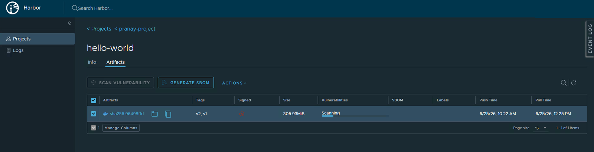This screenshot has height=152, width=594.
Task: Click the Scanning progress bar
Action: tap(355, 116)
